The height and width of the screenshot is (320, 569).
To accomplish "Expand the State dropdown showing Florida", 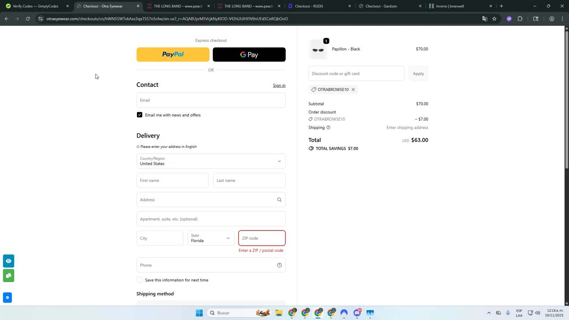I will pos(211,238).
